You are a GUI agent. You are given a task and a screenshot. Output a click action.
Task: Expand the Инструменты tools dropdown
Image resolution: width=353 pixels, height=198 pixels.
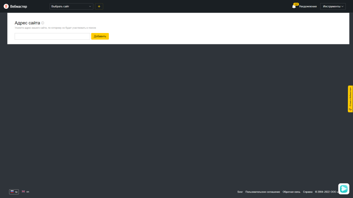[x=333, y=6]
